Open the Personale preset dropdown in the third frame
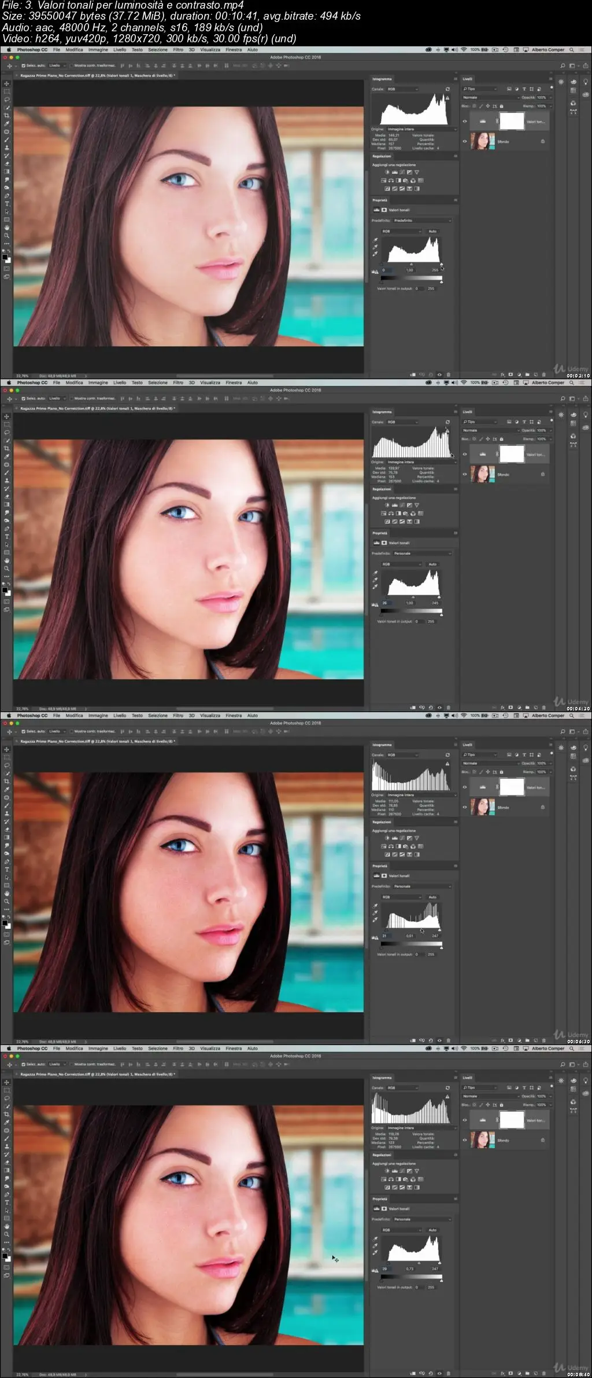 click(x=422, y=886)
